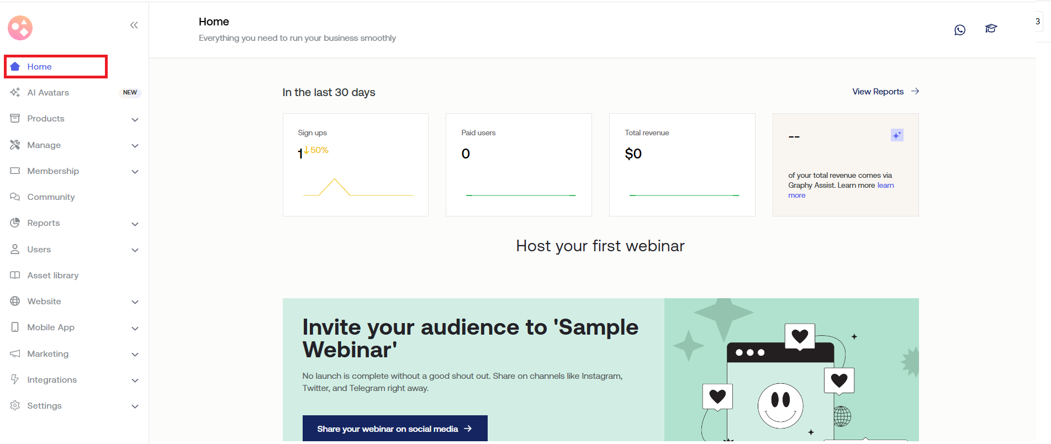Screen dimensions: 1051x444
Task: Follow the learn more link for Graphy Assist
Action: 885,186
